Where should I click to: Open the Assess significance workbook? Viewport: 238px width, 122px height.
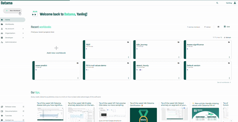(208, 50)
